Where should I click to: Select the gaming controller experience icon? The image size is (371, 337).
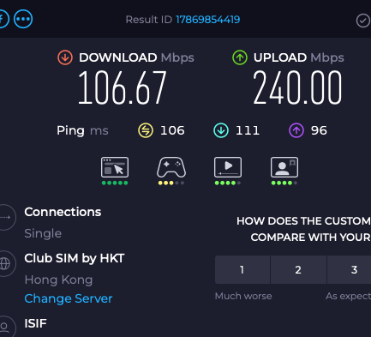click(x=171, y=167)
